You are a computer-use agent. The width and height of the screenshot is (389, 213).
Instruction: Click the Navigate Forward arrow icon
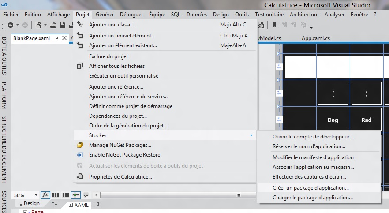click(25, 25)
